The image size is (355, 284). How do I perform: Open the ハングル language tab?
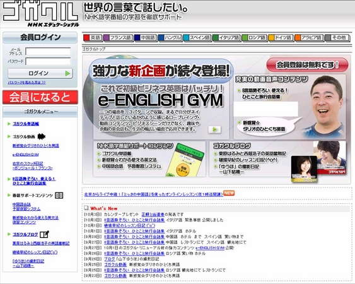point(170,38)
